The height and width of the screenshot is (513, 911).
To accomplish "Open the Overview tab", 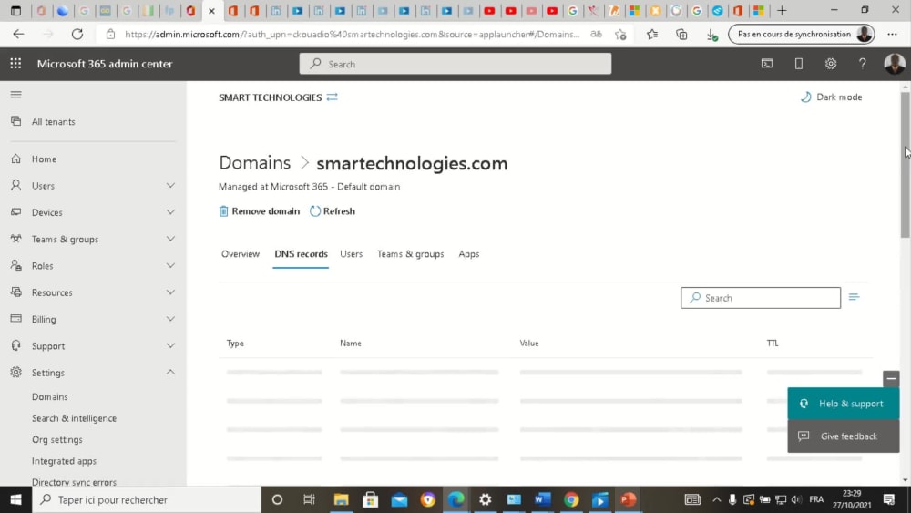I will 240,254.
